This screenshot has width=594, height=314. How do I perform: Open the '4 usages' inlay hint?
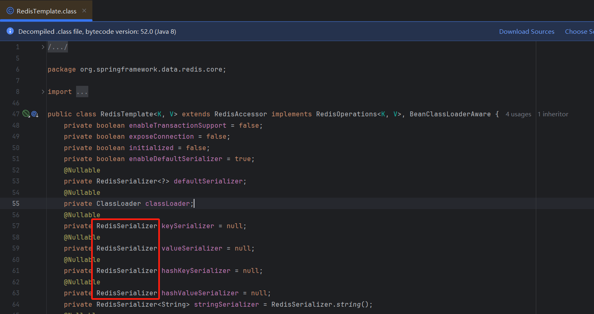(x=518, y=114)
